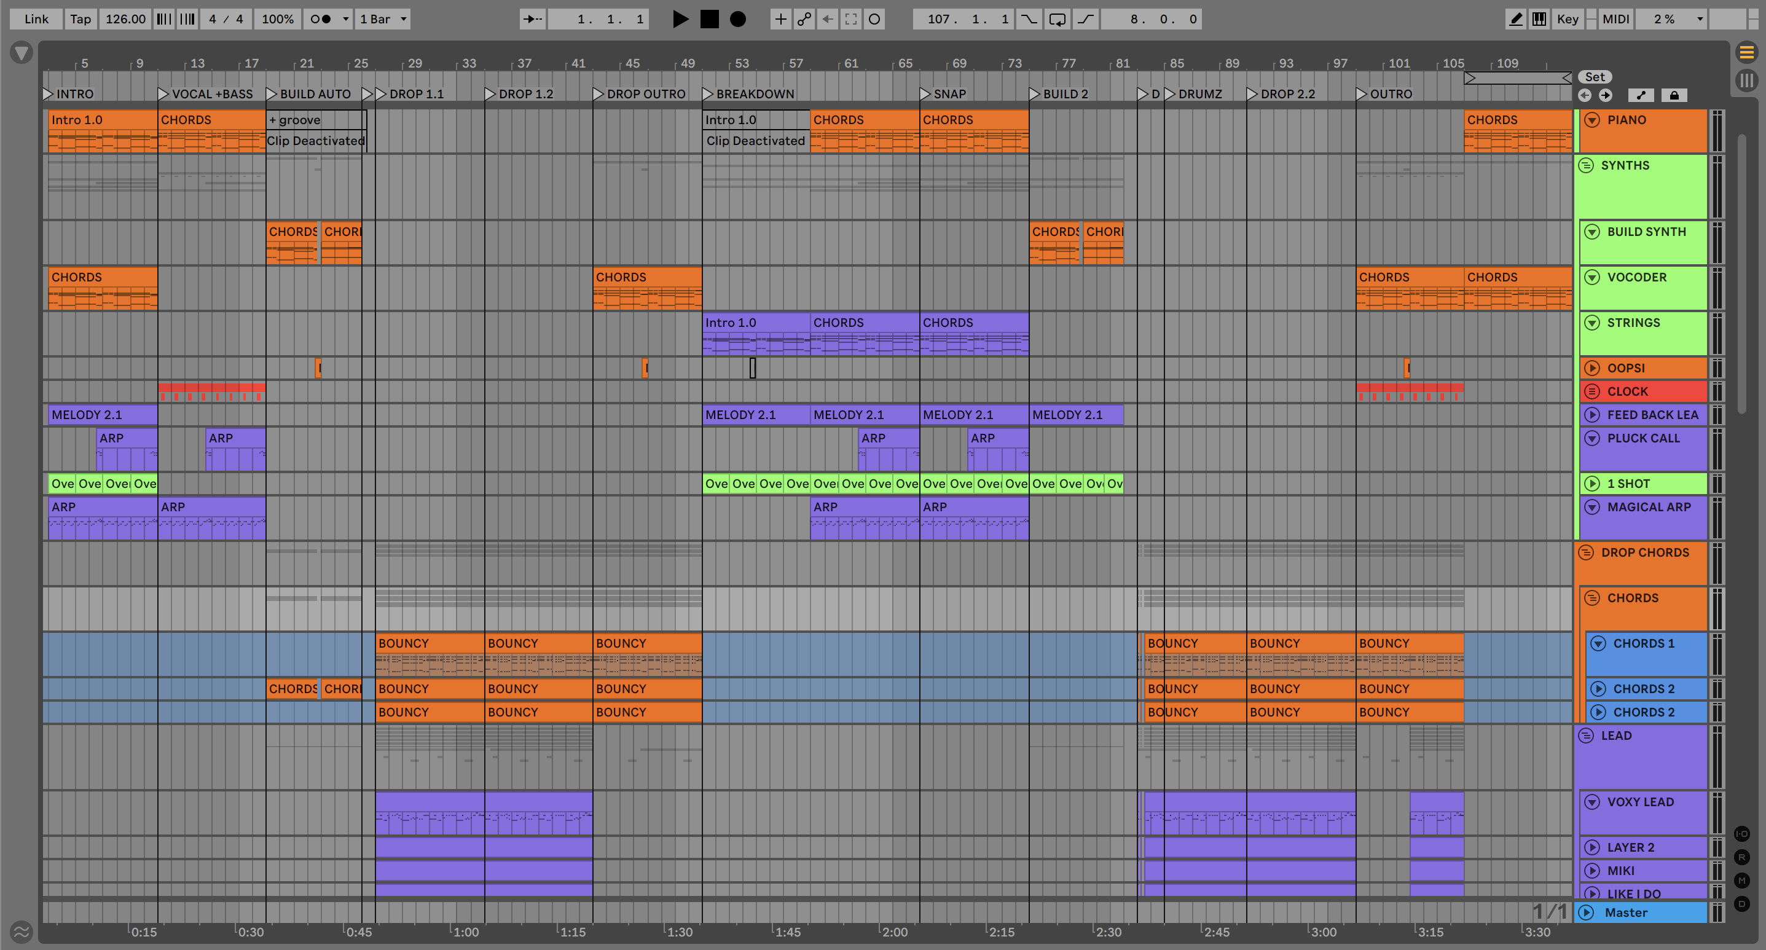Viewport: 1766px width, 950px height.
Task: Click the Lock Envelopes padlock icon
Action: coord(1673,95)
